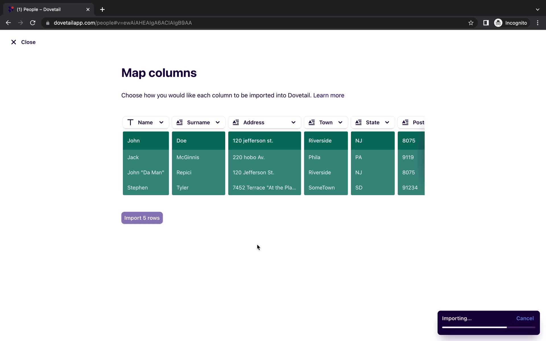Click the Dovetail favicon in browser tab

click(x=11, y=9)
